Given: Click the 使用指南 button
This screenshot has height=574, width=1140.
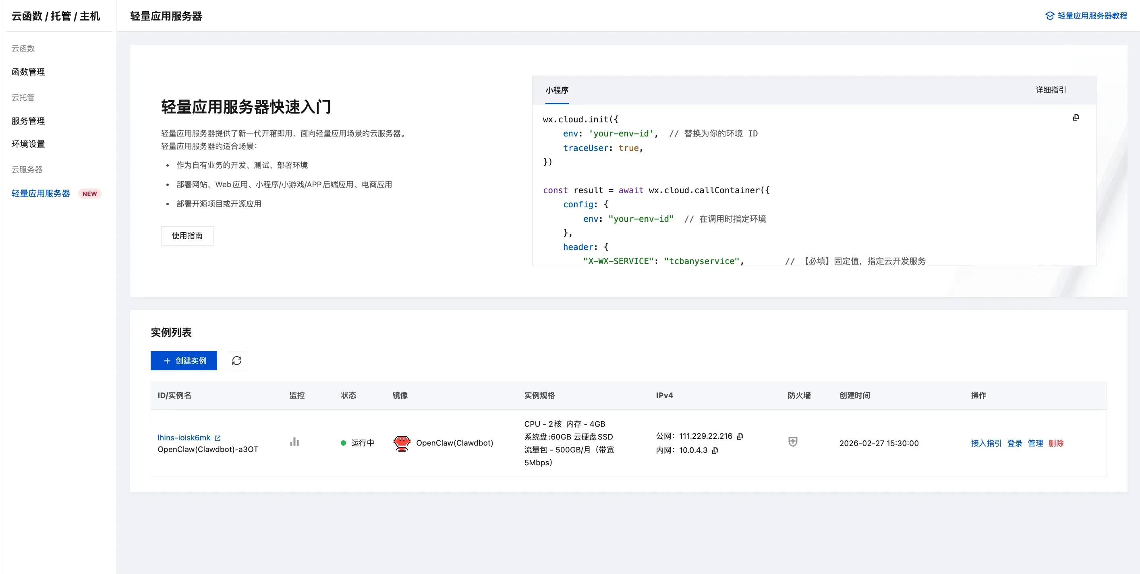Looking at the screenshot, I should [187, 236].
